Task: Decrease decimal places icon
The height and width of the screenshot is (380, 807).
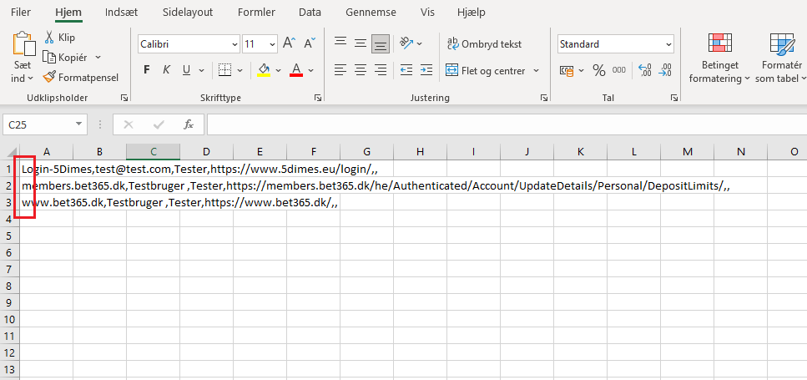Action: click(665, 70)
